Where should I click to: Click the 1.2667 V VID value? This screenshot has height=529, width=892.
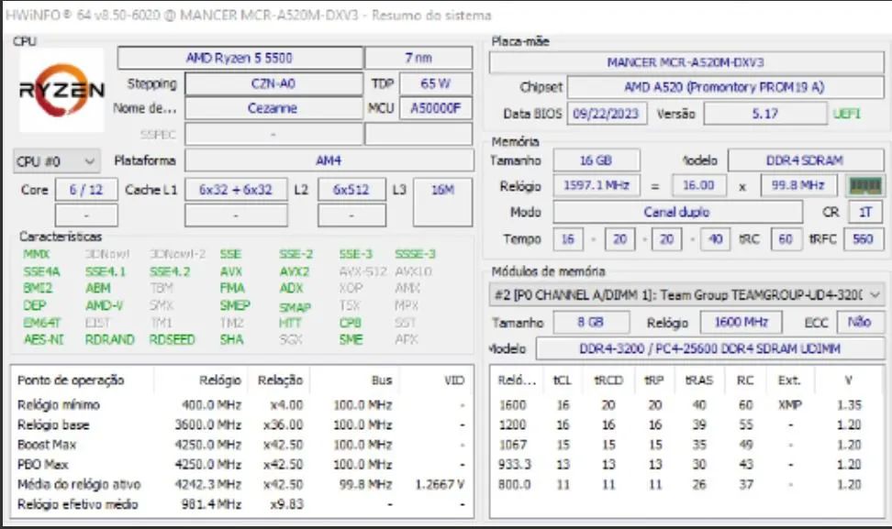[440, 485]
